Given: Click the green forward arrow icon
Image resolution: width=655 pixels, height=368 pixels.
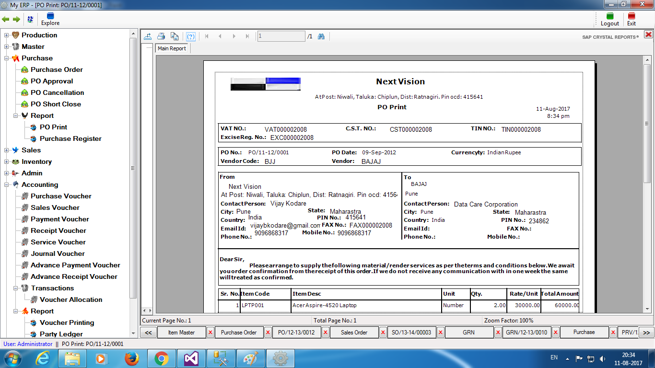Looking at the screenshot, I should point(16,19).
